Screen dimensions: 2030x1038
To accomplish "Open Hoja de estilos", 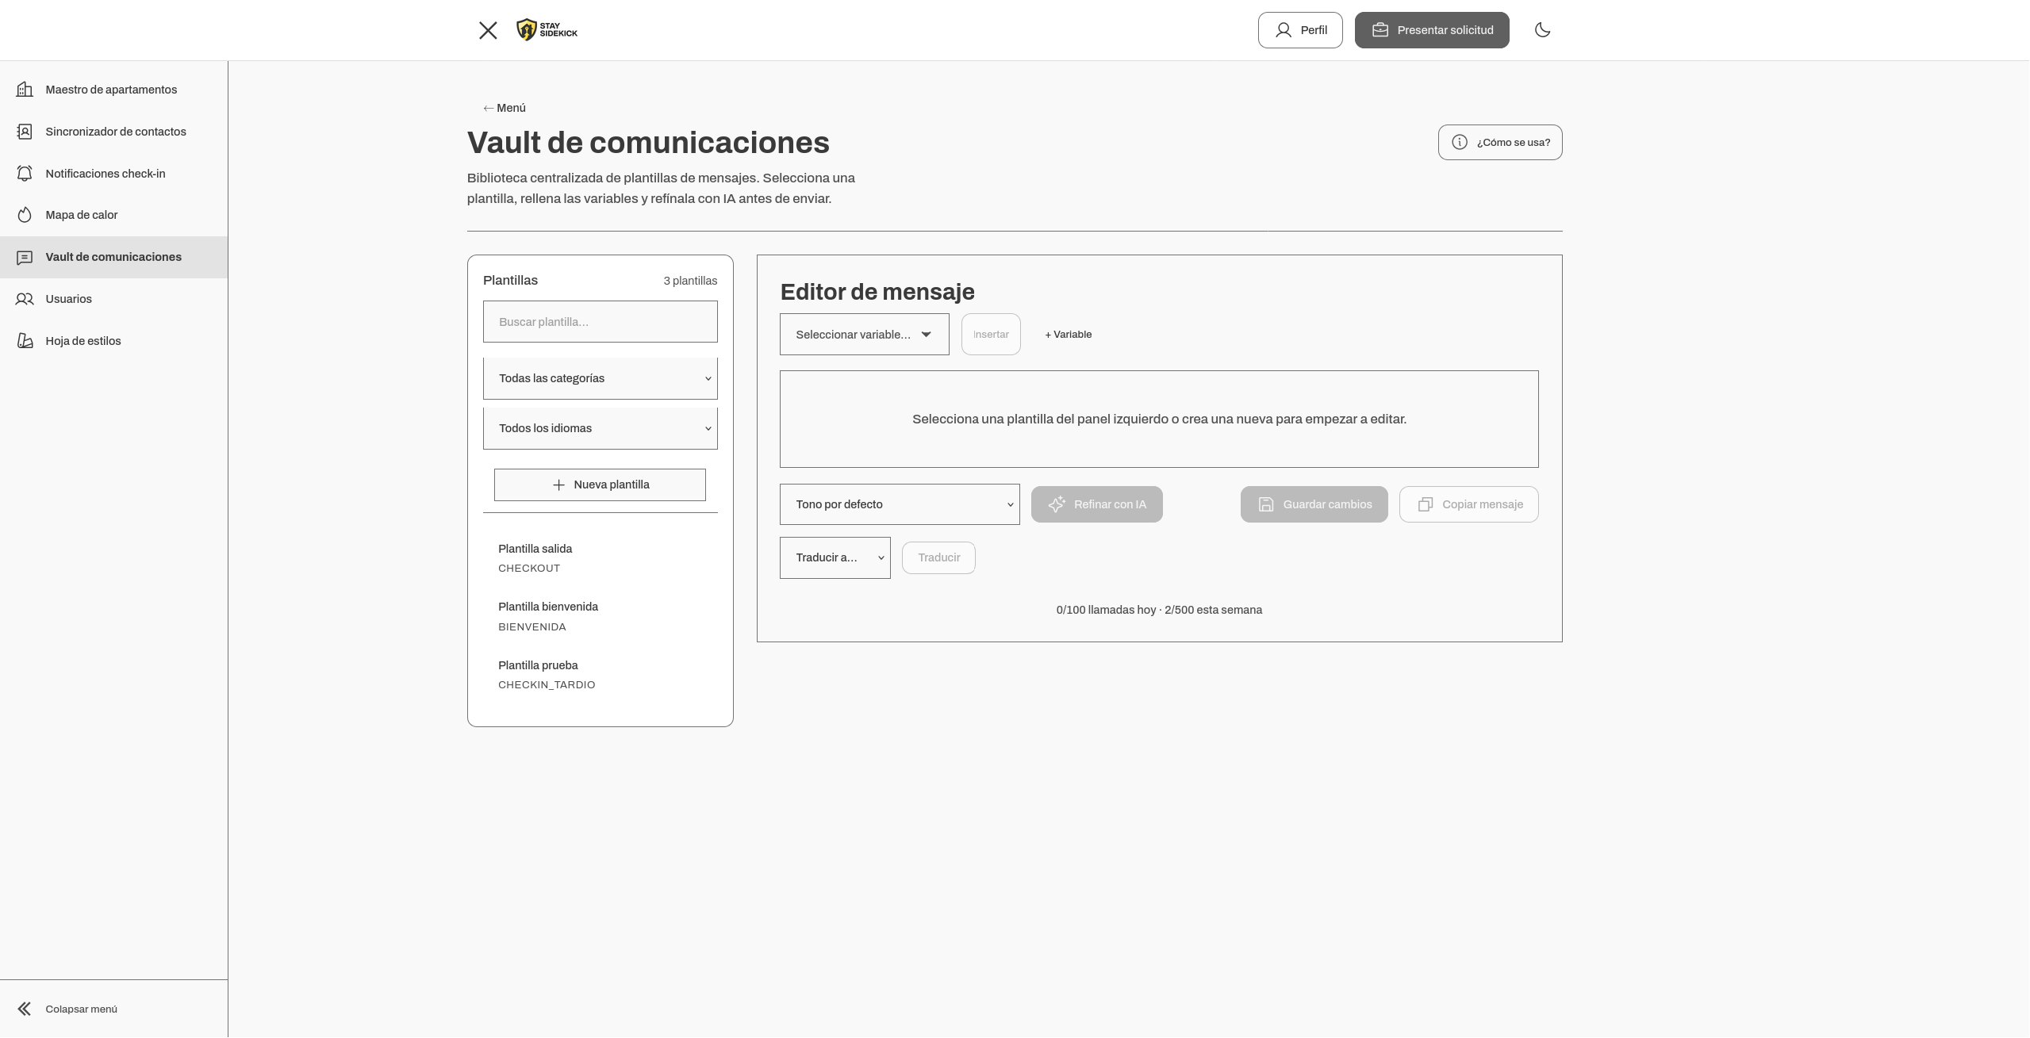I will pyautogui.click(x=113, y=341).
